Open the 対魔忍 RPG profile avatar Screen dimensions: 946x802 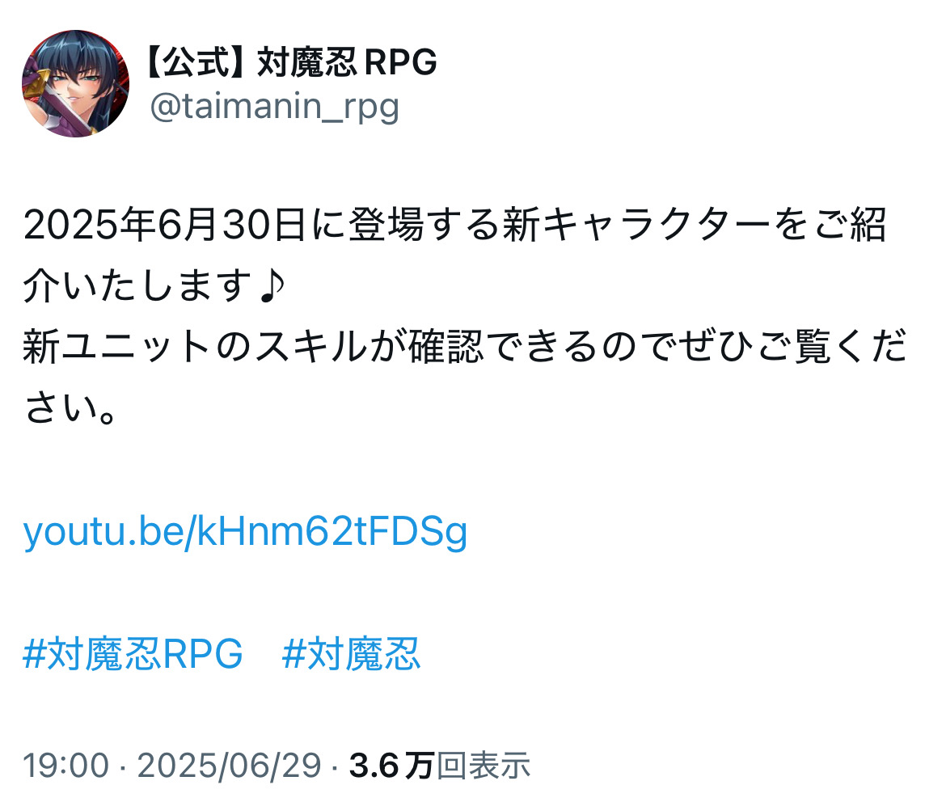[75, 83]
